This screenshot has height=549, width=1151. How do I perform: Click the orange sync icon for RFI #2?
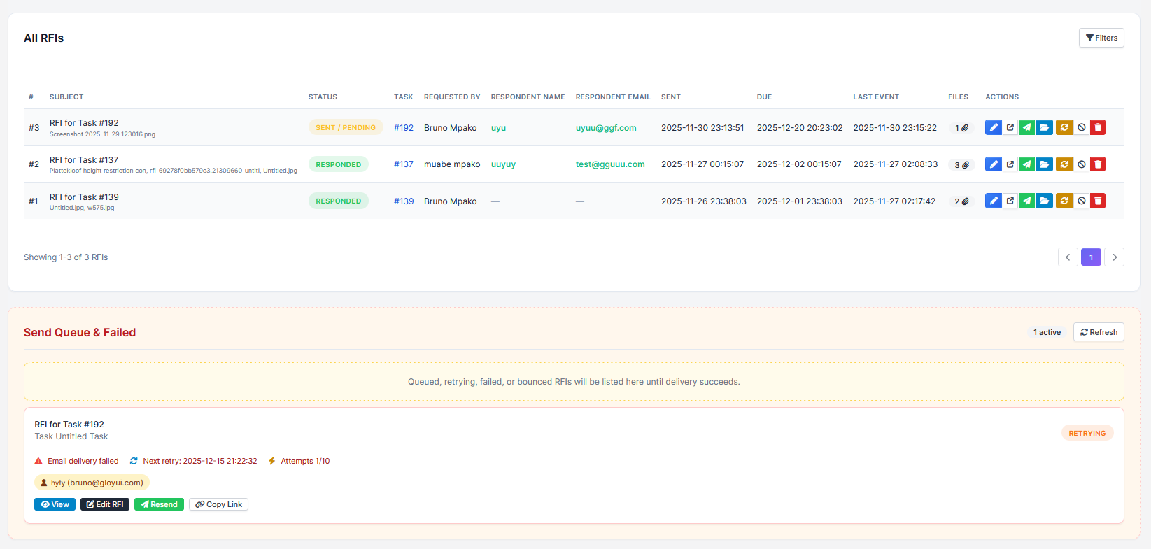(1064, 164)
